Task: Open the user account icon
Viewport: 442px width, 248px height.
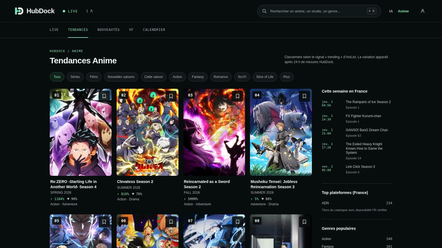Action: pos(422,11)
